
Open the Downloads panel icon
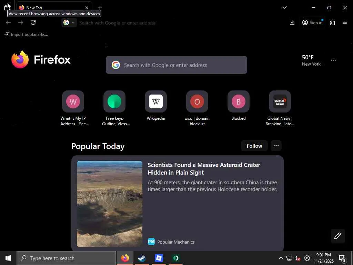coord(292,22)
